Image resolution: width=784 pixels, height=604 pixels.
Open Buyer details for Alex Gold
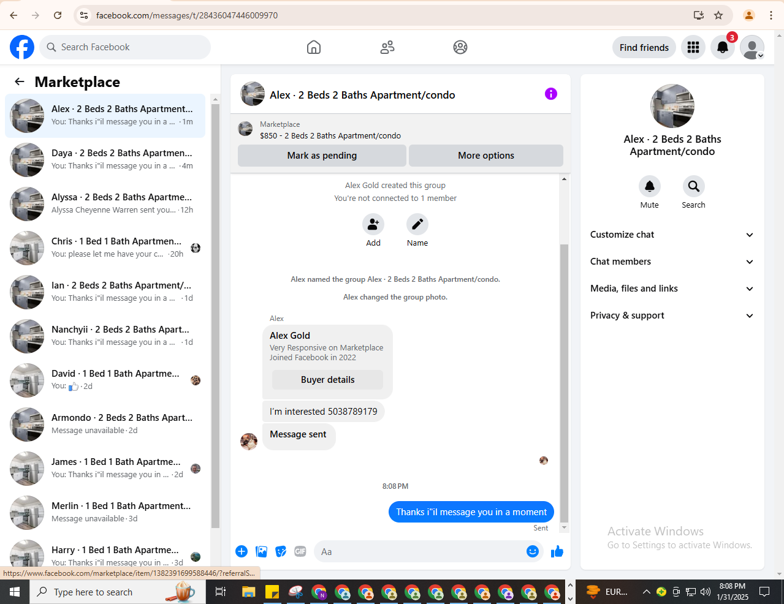point(327,380)
